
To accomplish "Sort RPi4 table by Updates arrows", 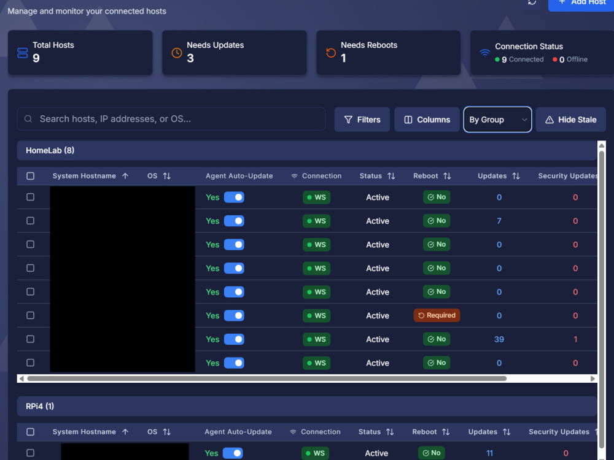I will (x=507, y=432).
